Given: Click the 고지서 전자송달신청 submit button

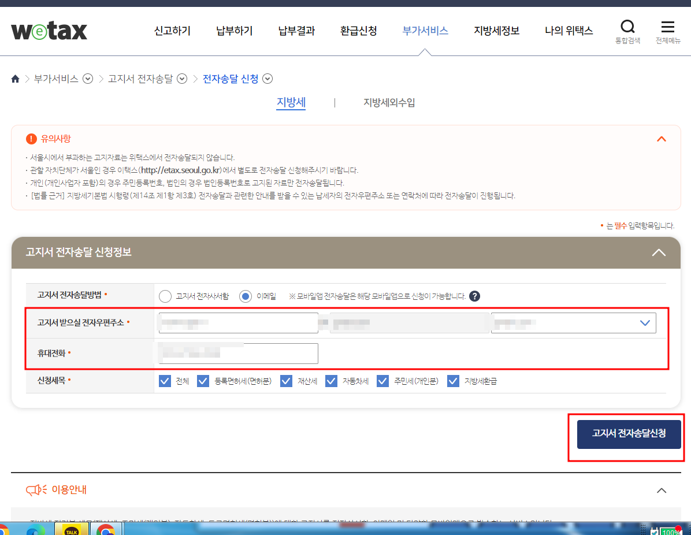Looking at the screenshot, I should [x=628, y=434].
